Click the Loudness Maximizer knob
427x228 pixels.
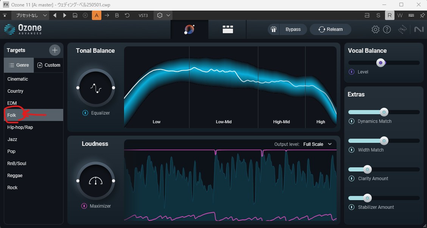click(96, 181)
